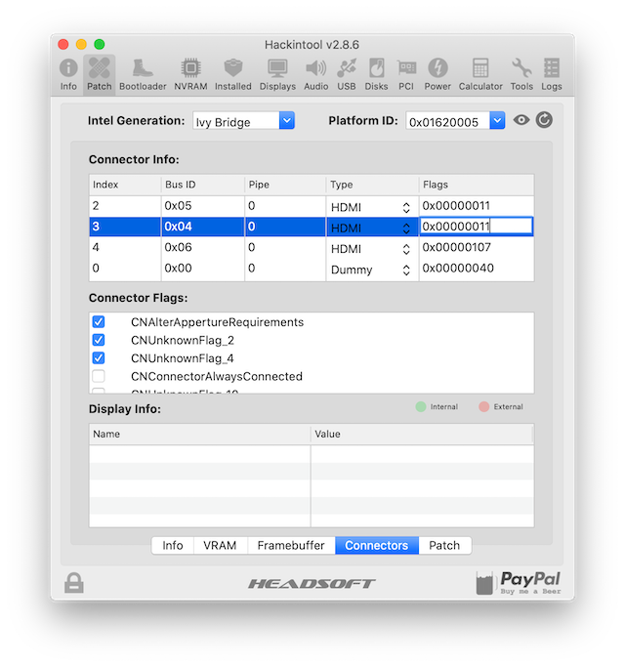
Task: Select flags value 0x00000040
Action: point(458,268)
